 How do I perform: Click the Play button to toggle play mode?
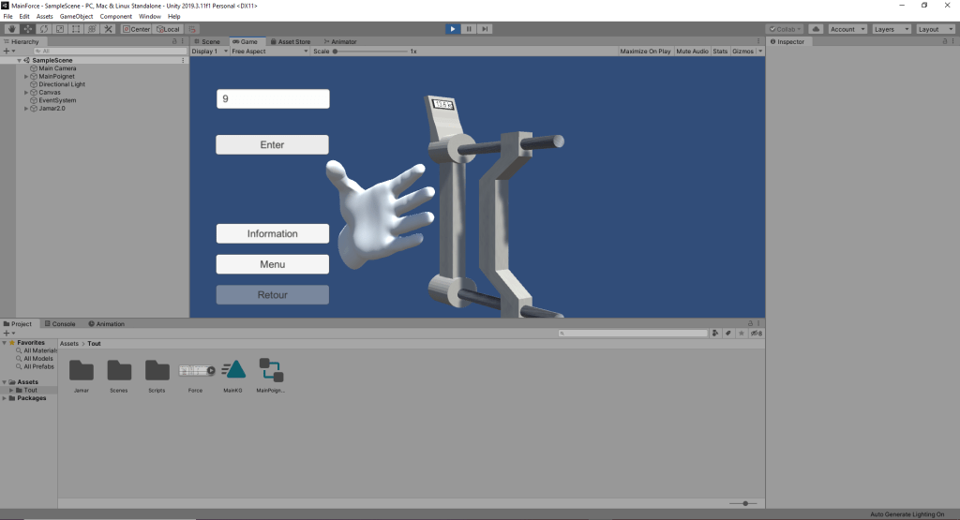click(x=453, y=29)
